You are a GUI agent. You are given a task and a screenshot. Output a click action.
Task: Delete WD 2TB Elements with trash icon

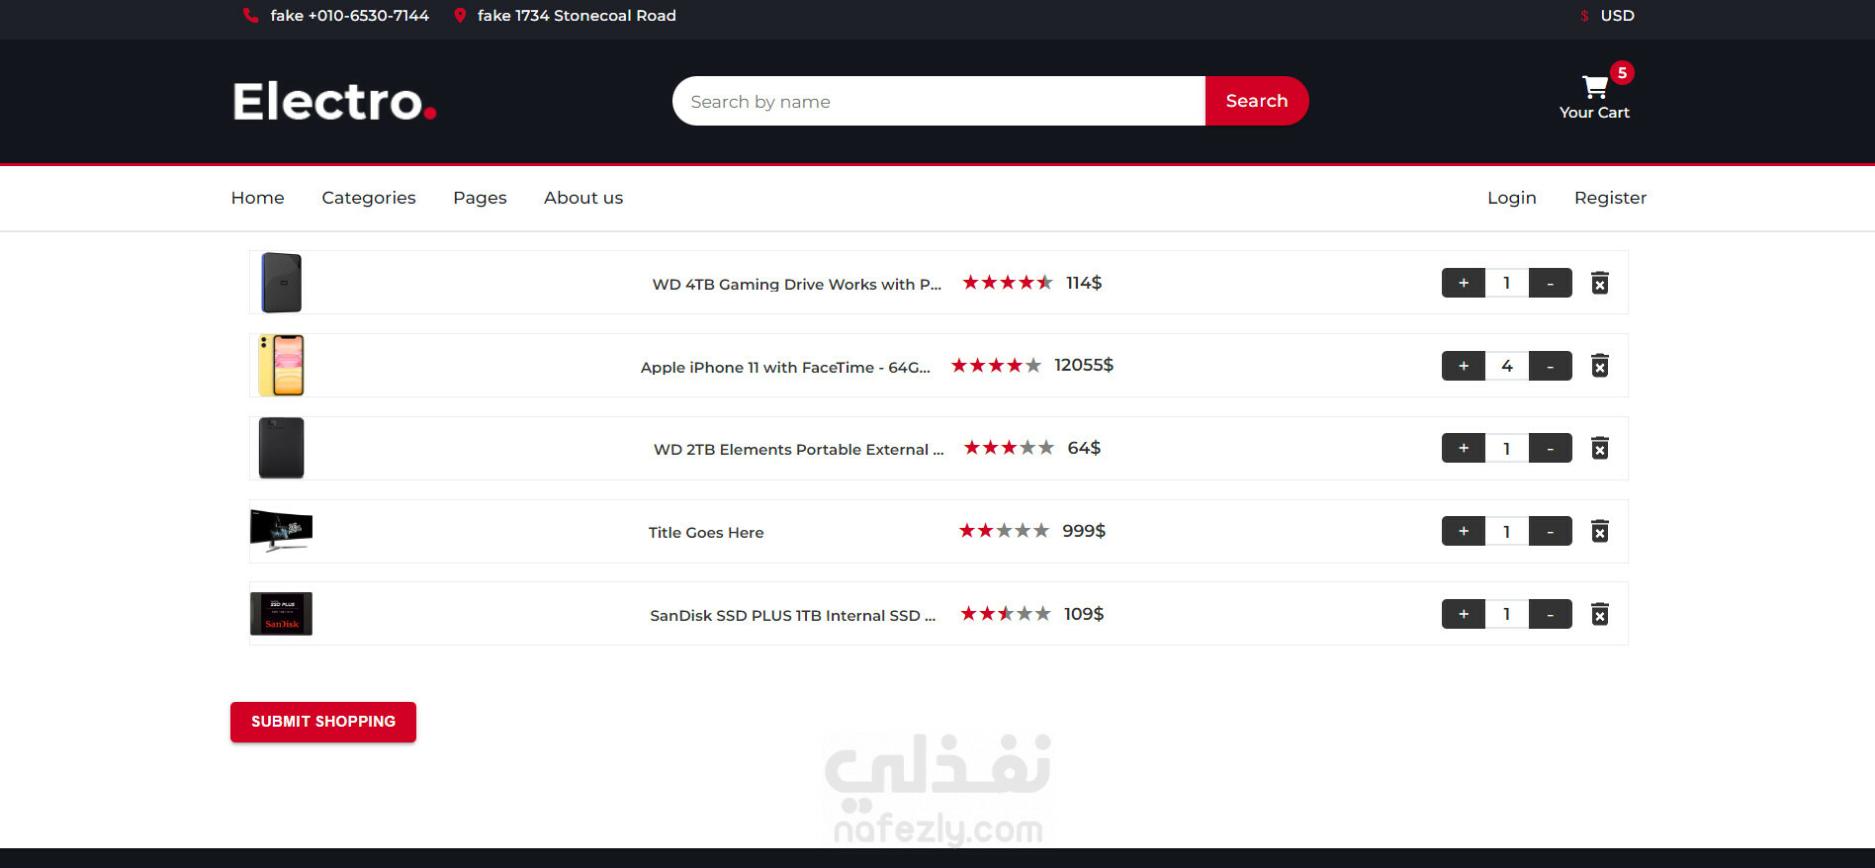coord(1600,449)
